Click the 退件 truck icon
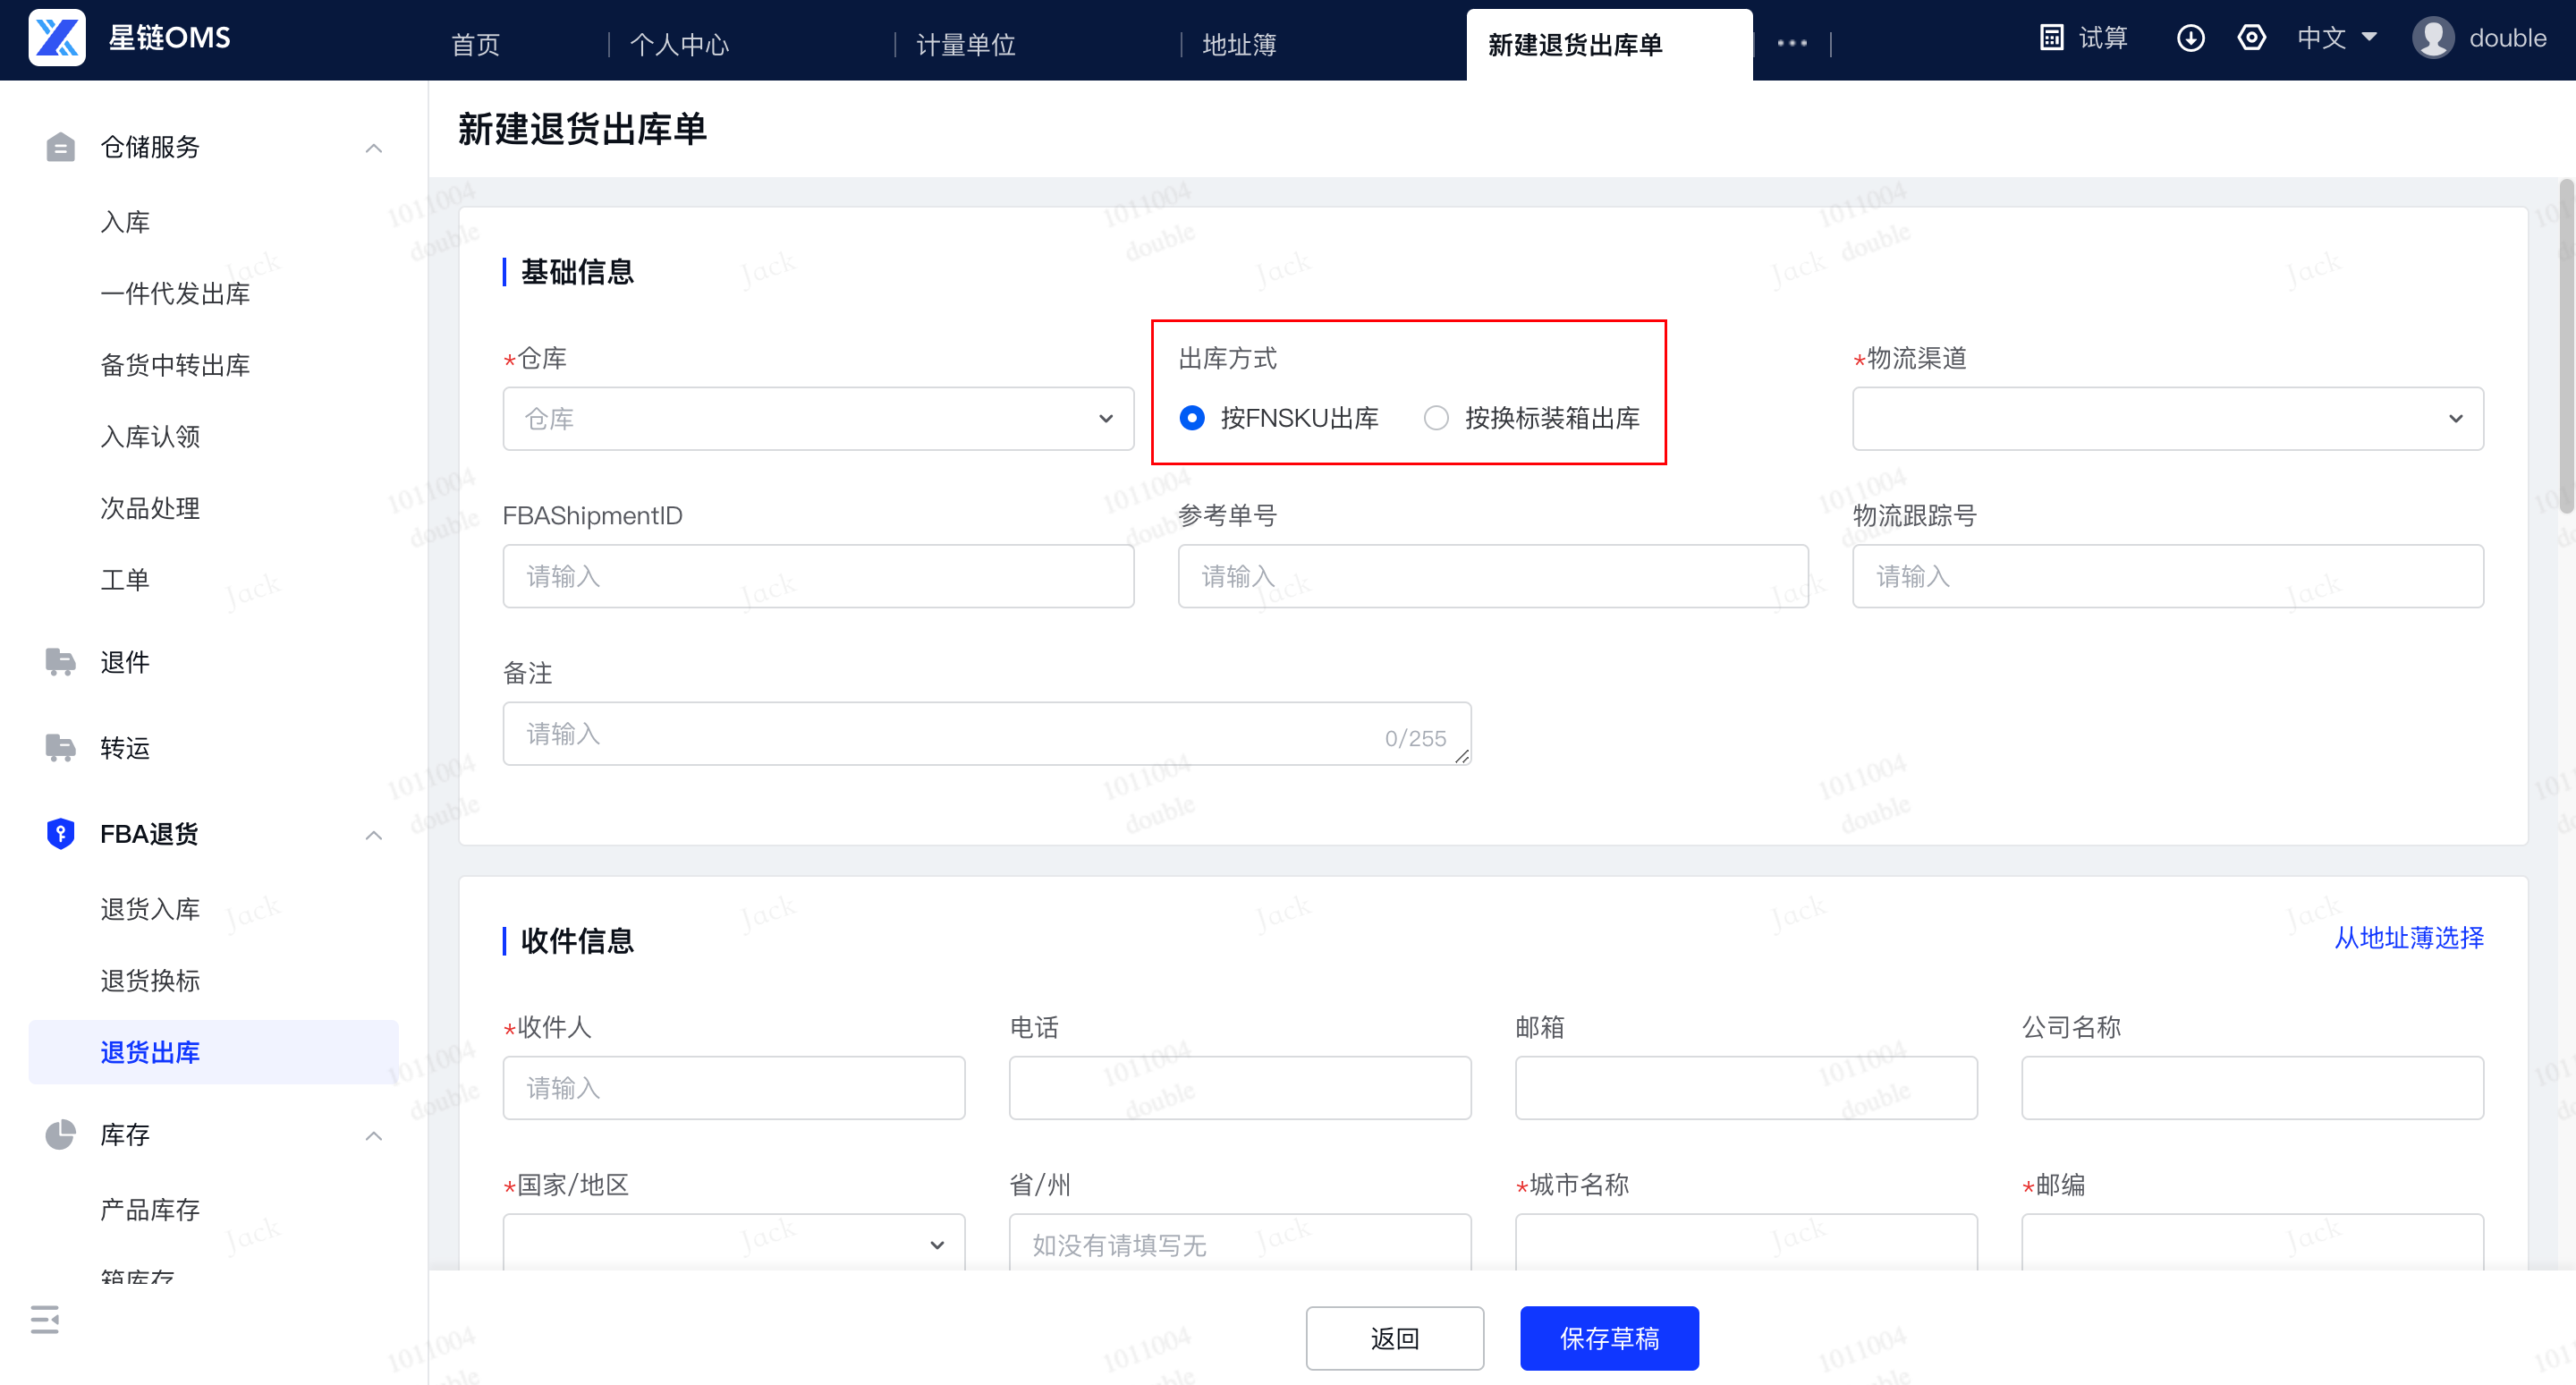The image size is (2576, 1385). click(x=60, y=662)
